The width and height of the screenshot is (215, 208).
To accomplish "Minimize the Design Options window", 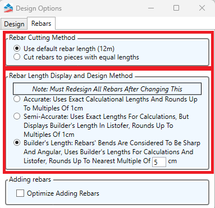I will (x=151, y=8).
